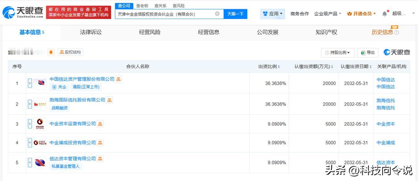Image resolution: width=418 pixels, height=181 pixels.
Task: Click the orange alert bell beside blurred name
Action: click(x=51, y=52)
